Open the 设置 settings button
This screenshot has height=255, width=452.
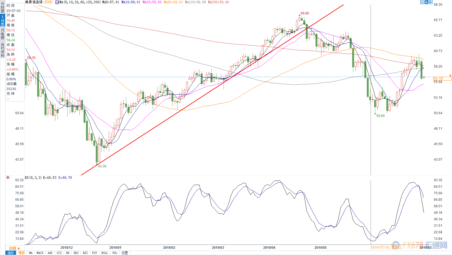125,253
